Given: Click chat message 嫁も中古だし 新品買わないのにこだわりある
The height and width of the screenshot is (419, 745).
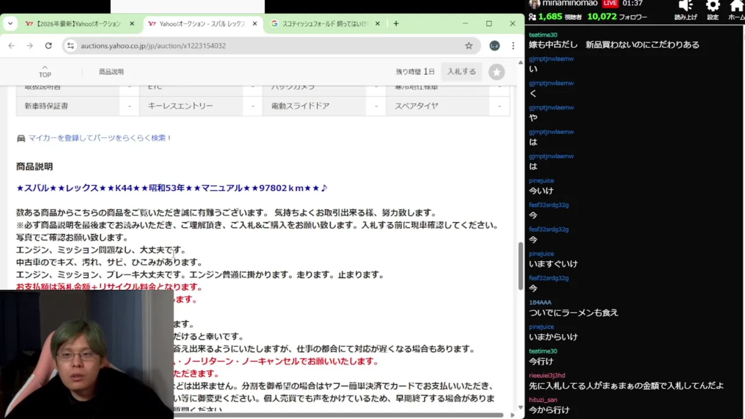Looking at the screenshot, I should (x=614, y=45).
